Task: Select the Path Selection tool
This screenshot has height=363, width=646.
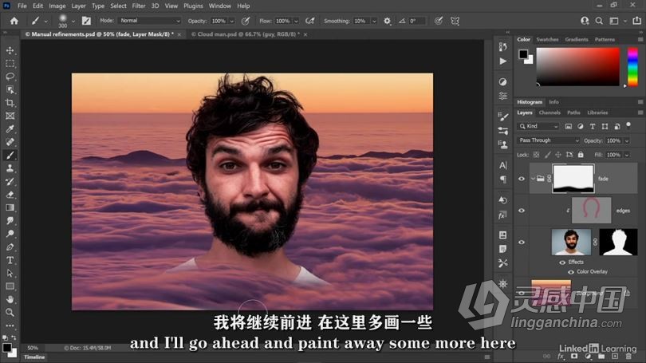Action: (x=10, y=273)
